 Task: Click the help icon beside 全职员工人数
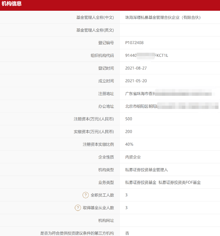[85, 195]
